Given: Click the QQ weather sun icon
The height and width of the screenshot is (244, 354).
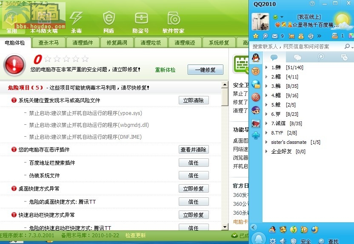Looking at the screenshot, I should pyautogui.click(x=342, y=21).
